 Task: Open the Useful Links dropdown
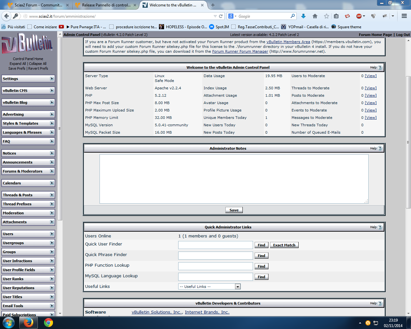pos(209,287)
